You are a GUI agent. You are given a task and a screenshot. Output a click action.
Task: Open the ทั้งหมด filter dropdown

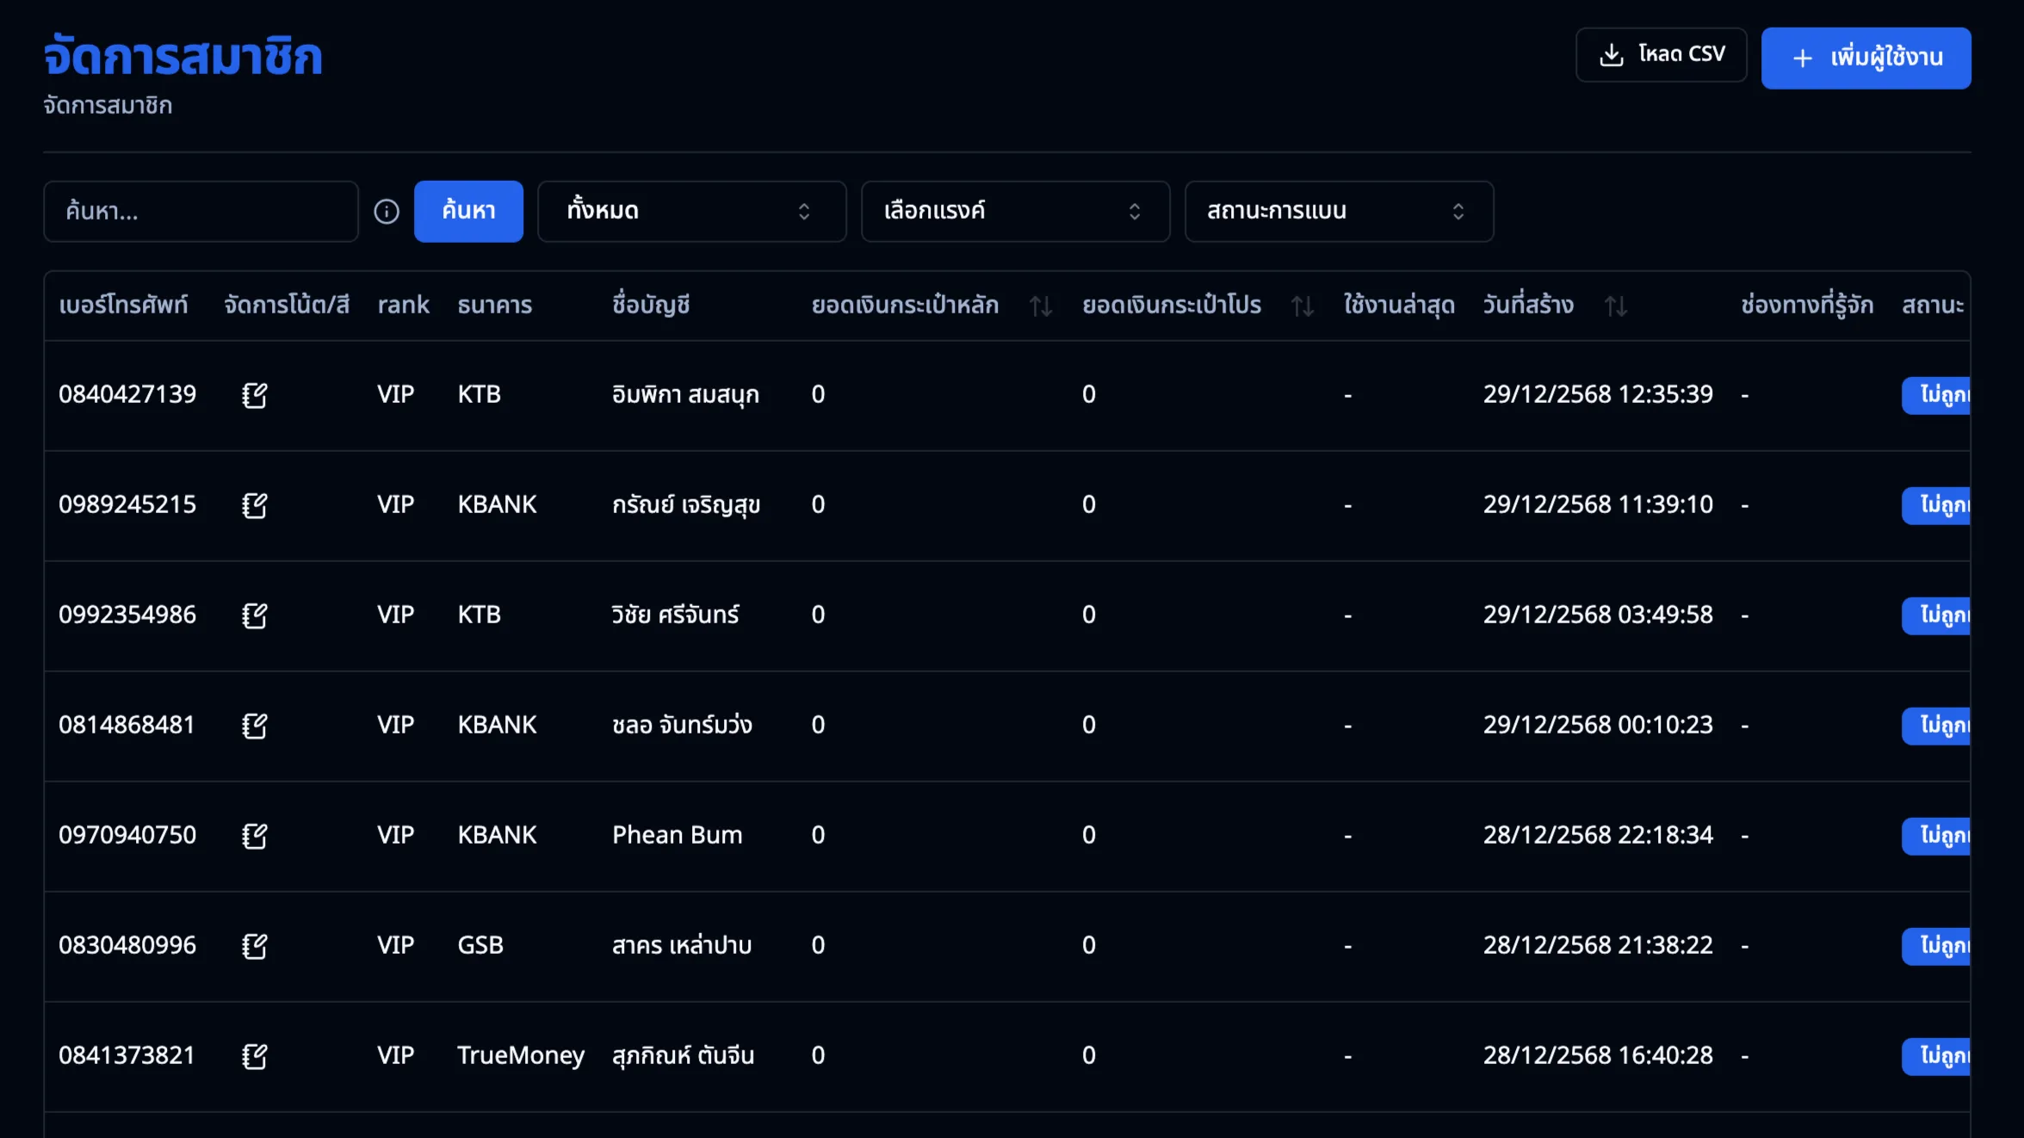click(x=691, y=212)
